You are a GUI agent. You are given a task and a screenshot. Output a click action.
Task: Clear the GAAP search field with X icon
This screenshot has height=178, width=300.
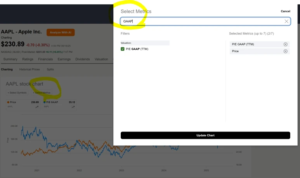tap(286, 21)
